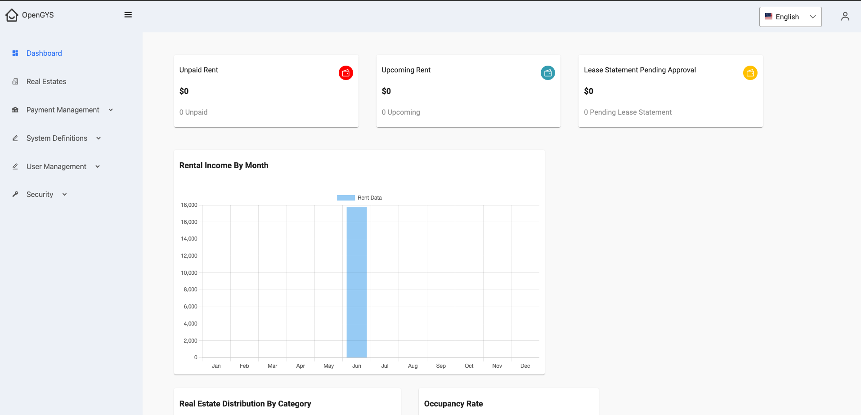Click the 18,000 axis label
The image size is (861, 415).
click(189, 205)
